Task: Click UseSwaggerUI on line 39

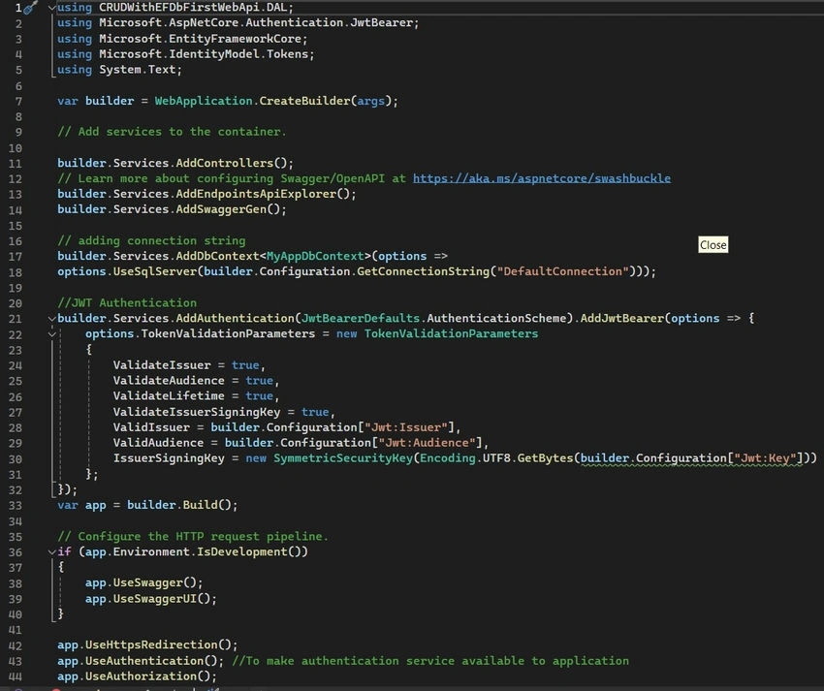Action: pyautogui.click(x=155, y=599)
